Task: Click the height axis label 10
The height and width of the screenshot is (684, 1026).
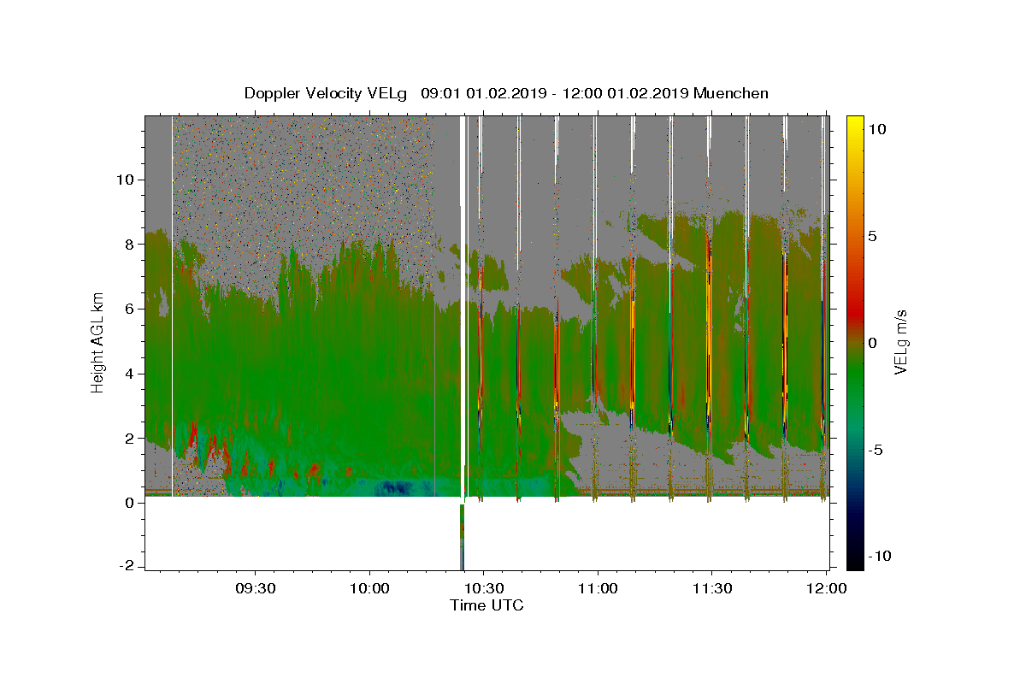Action: click(x=127, y=180)
